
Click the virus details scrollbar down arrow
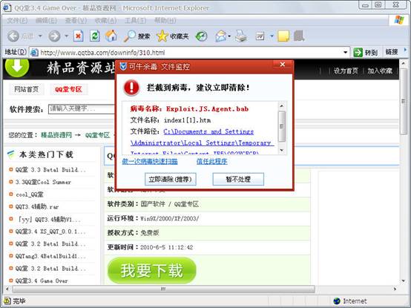[282, 150]
